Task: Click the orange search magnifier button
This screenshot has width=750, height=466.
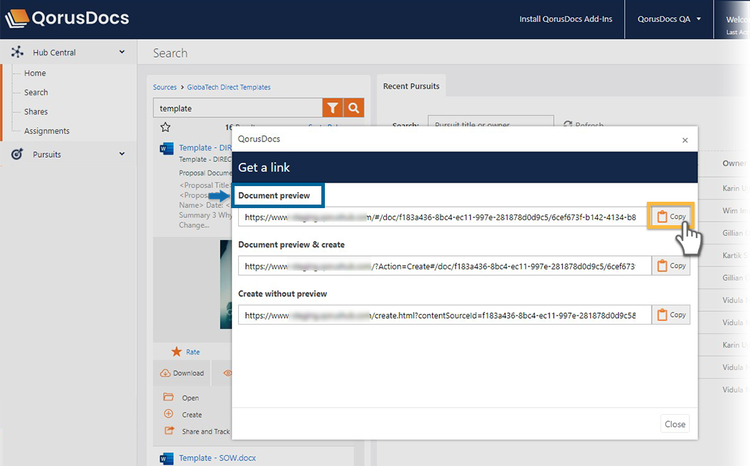Action: (x=353, y=108)
